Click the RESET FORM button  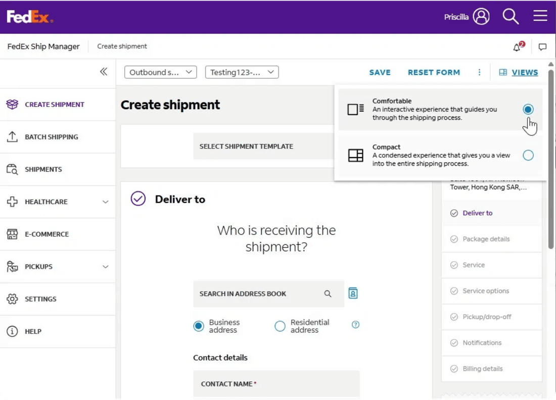point(434,72)
